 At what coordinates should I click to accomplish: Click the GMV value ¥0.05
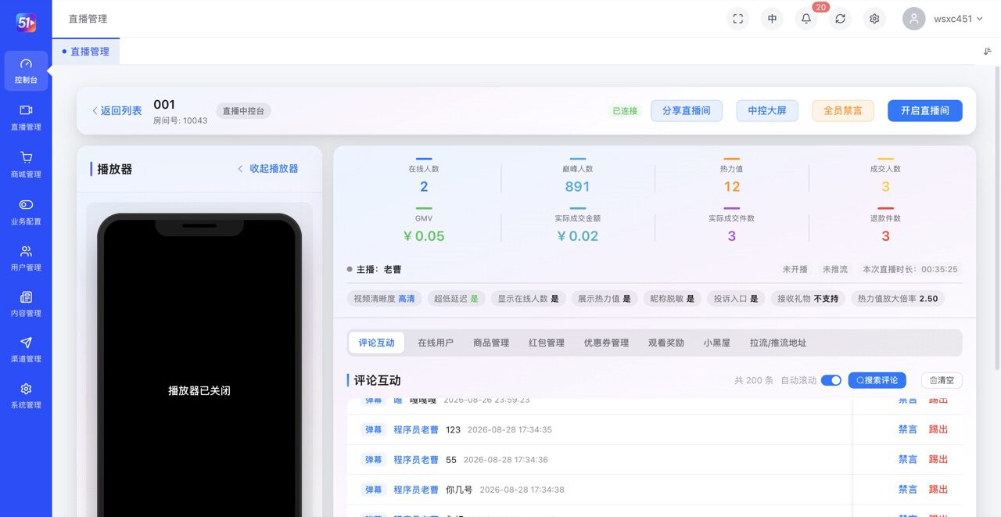pos(424,236)
